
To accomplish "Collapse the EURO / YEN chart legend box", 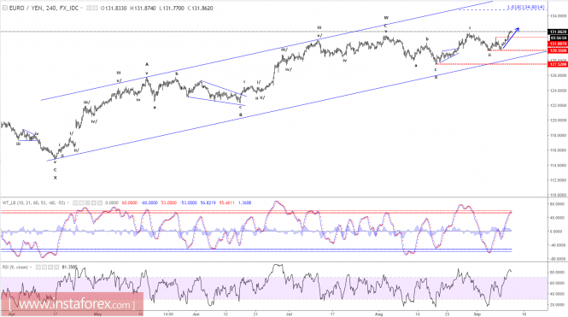I will [x=5, y=8].
